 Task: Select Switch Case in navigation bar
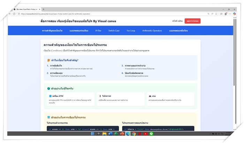(114, 31)
